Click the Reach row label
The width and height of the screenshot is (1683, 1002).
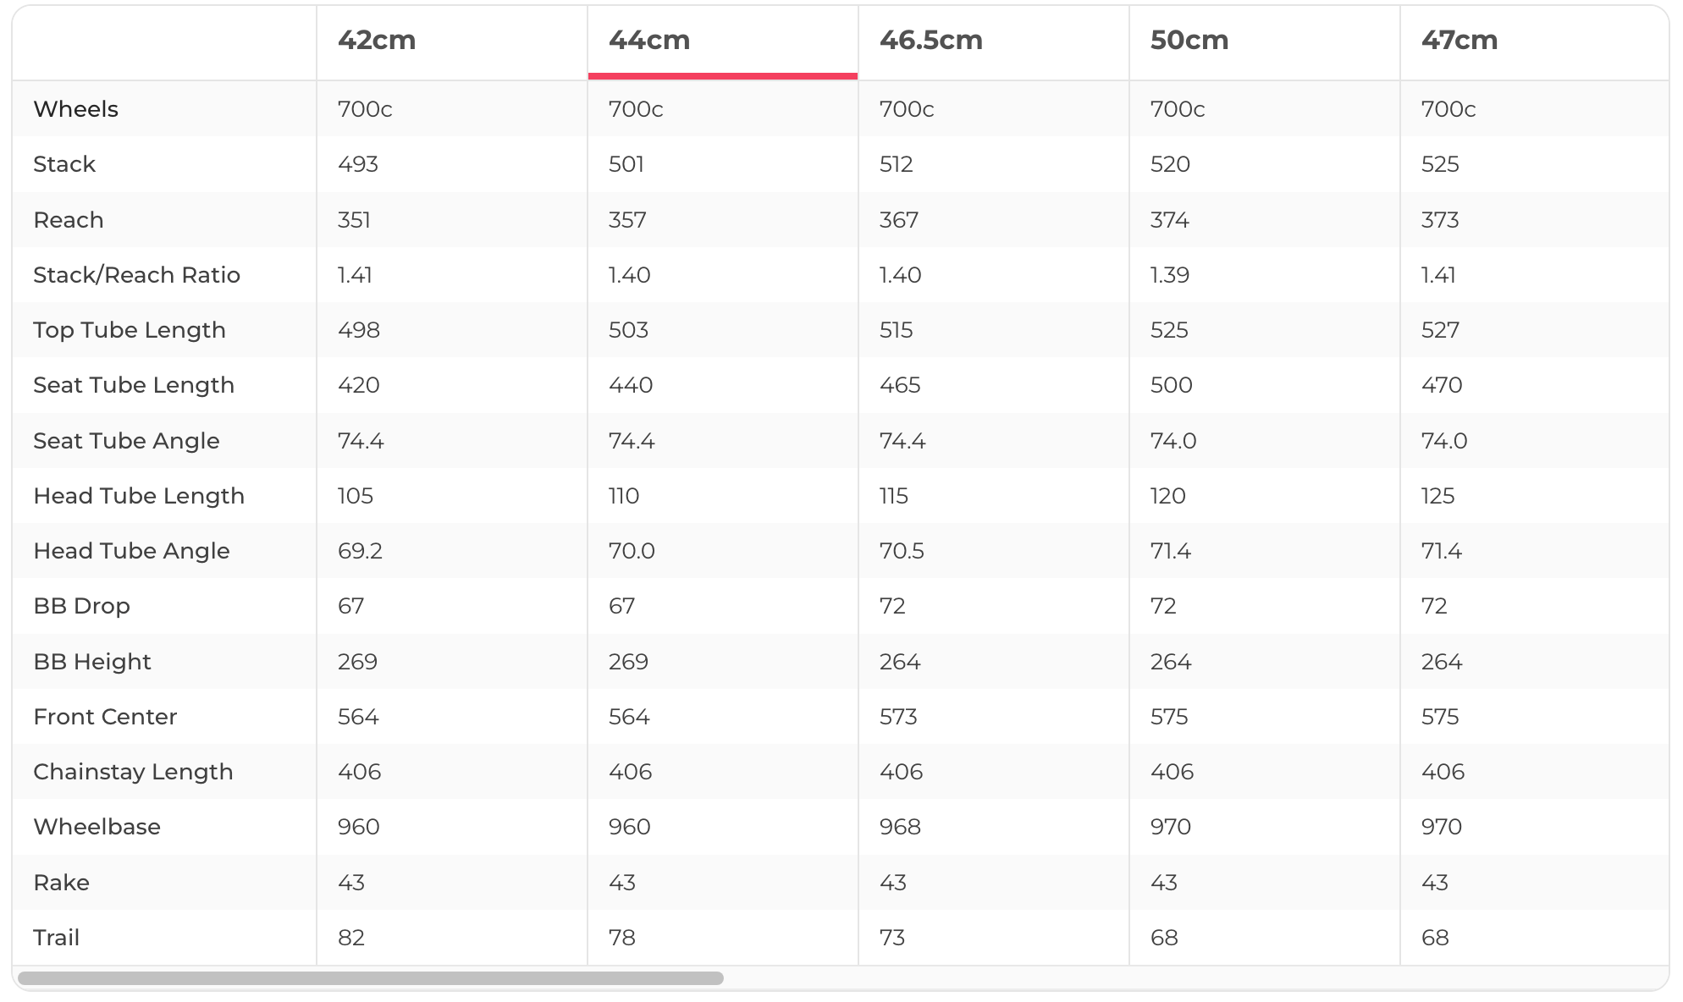[x=69, y=220]
